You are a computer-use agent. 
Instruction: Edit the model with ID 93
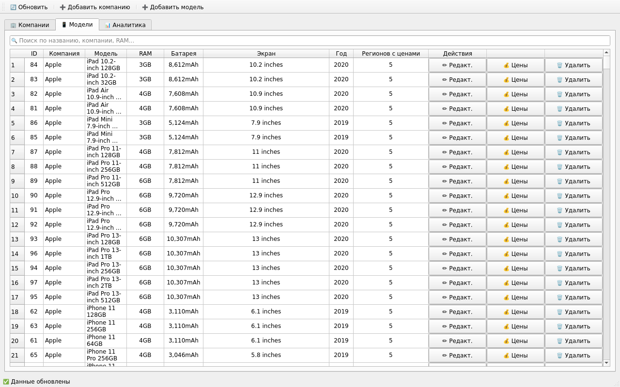457,239
